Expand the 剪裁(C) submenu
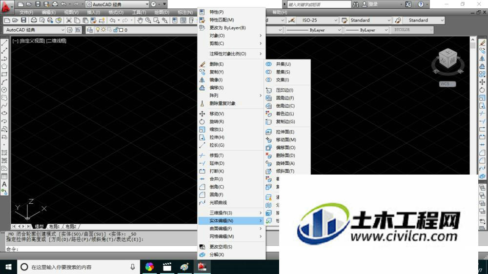The image size is (488, 274). coord(231,43)
